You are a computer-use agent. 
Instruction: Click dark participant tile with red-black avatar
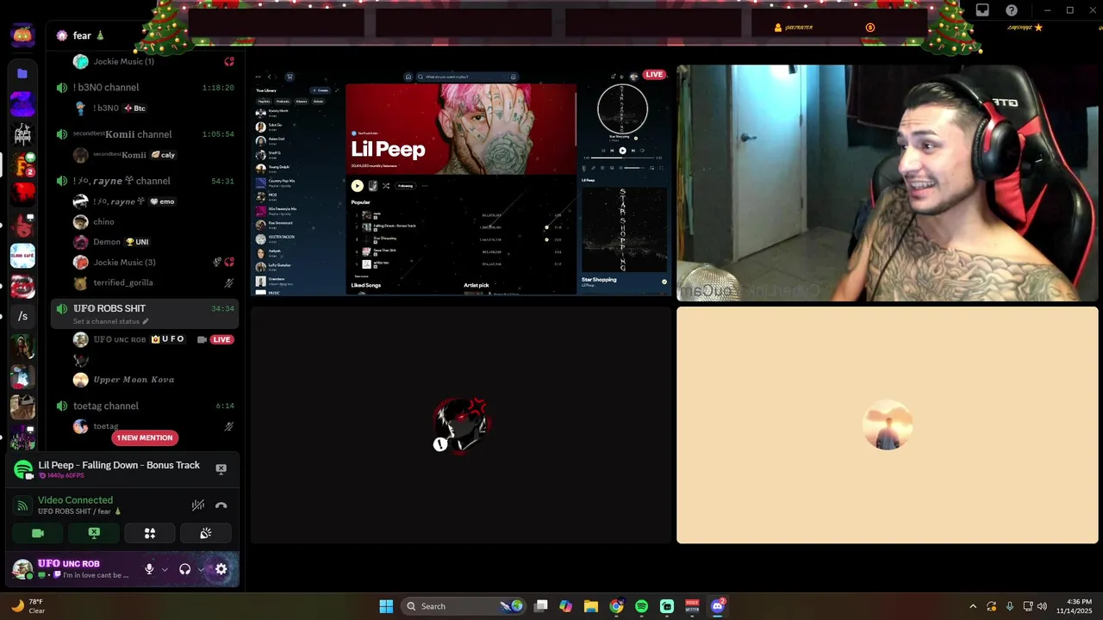[461, 425]
